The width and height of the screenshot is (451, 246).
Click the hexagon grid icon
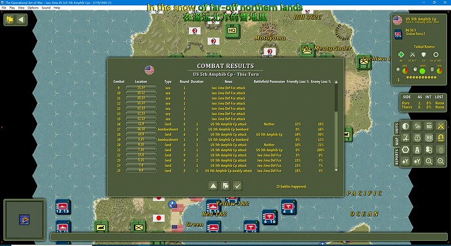405,150
